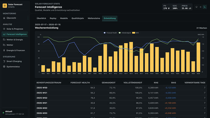Toggle Vollständigkeit series in chart legend
Image resolution: width=210 pixels, height=118 pixels.
click(125, 33)
